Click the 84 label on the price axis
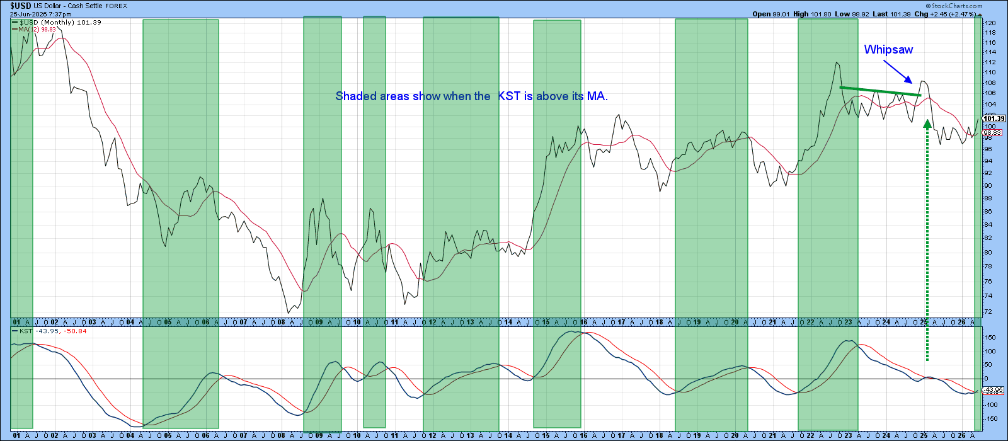The image size is (1008, 441). pos(988,225)
